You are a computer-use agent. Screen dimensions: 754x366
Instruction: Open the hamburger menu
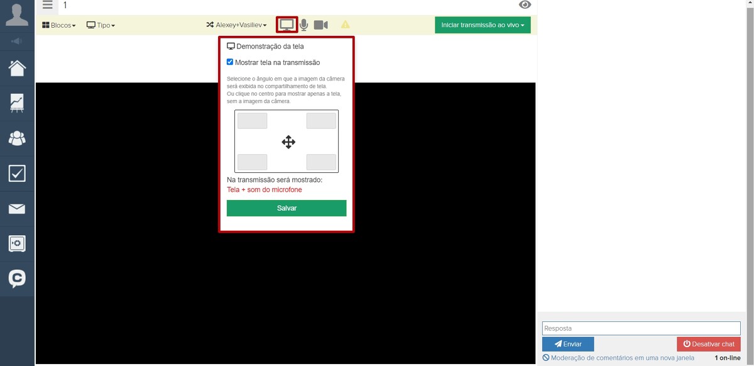tap(48, 5)
